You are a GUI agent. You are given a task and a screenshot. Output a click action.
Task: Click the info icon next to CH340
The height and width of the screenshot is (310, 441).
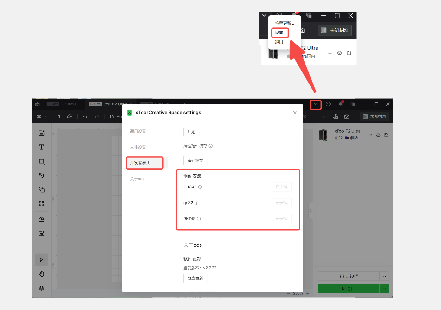point(200,187)
